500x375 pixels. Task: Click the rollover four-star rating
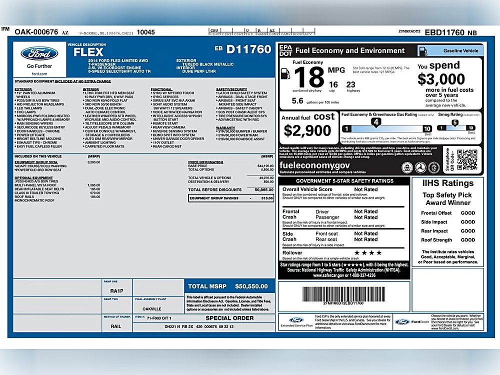[367, 253]
